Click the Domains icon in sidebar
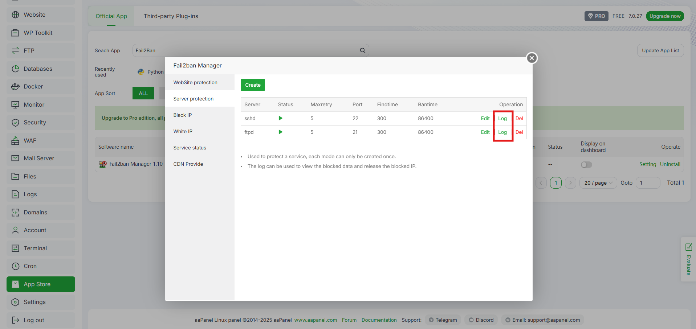696x329 pixels. [x=15, y=212]
